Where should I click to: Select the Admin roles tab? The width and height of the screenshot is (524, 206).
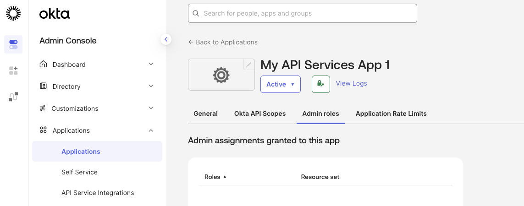(320, 114)
